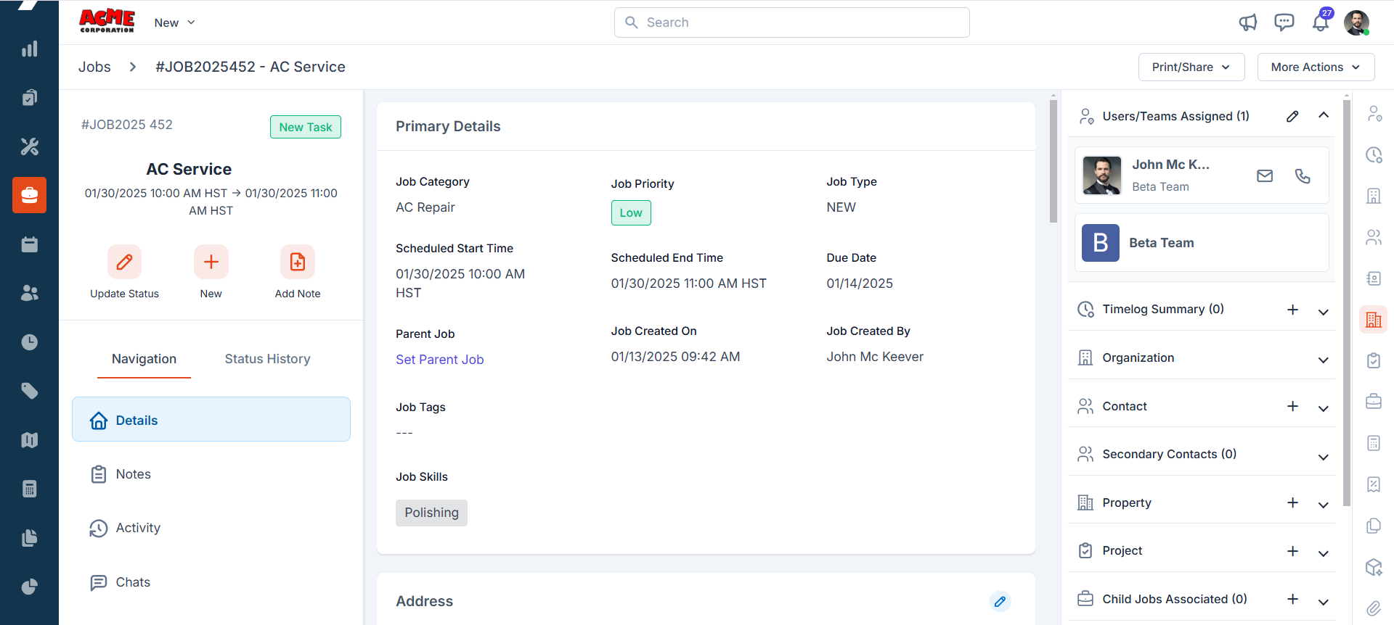Click the Add Note icon
The width and height of the screenshot is (1394, 625).
pos(298,262)
